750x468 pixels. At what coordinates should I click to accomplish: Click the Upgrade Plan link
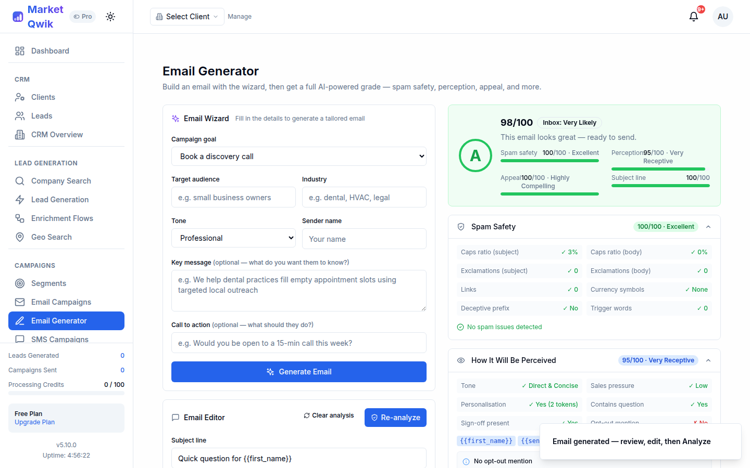34,422
